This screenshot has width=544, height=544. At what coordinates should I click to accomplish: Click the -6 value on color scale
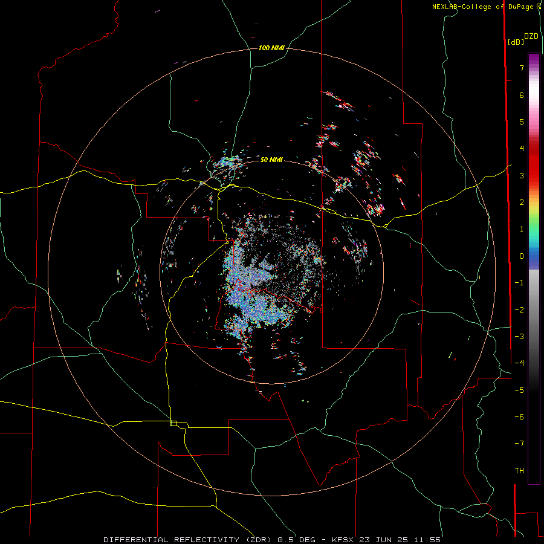(x=519, y=416)
